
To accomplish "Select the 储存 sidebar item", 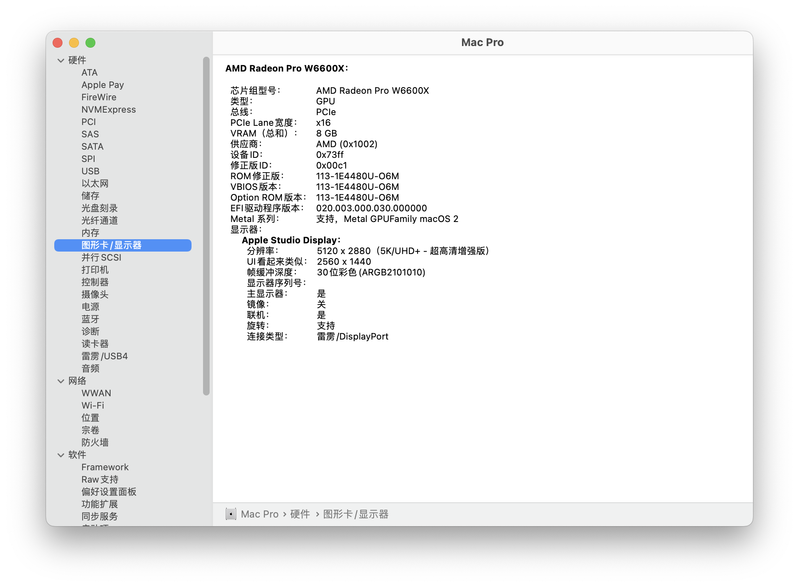I will tap(90, 196).
